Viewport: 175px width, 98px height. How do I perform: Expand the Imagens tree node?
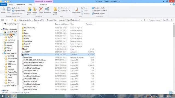[3, 45]
